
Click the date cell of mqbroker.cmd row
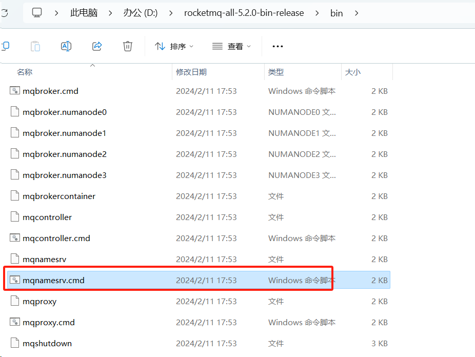pyautogui.click(x=206, y=91)
